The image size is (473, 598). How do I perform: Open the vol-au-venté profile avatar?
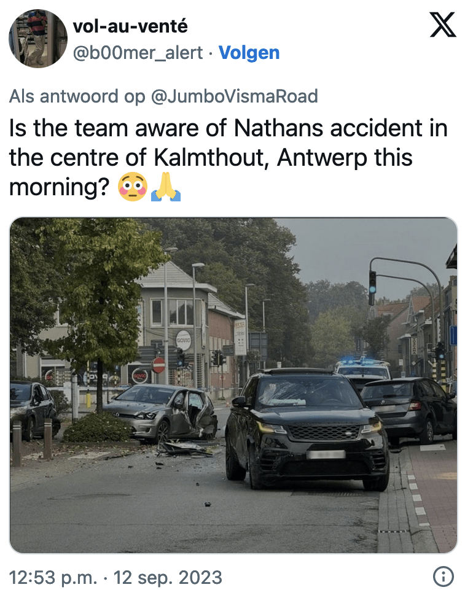tap(37, 39)
